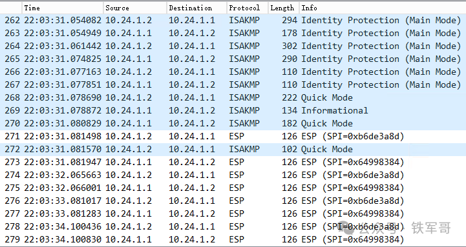Select ESP packet 271
The width and height of the screenshot is (466, 247).
coord(233,136)
